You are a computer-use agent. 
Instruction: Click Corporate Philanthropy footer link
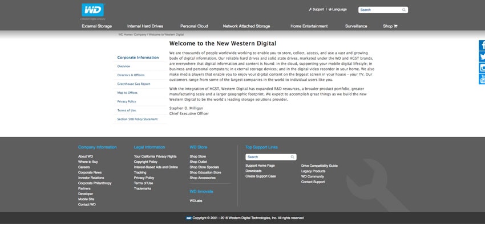95,183
